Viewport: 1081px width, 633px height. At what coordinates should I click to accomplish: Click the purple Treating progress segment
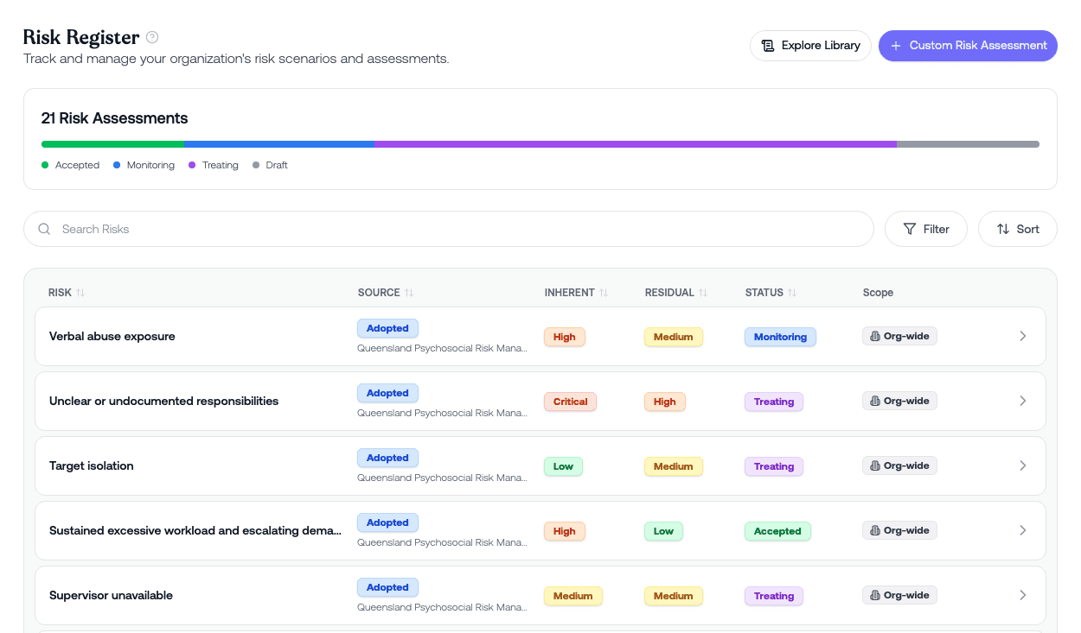(x=636, y=144)
